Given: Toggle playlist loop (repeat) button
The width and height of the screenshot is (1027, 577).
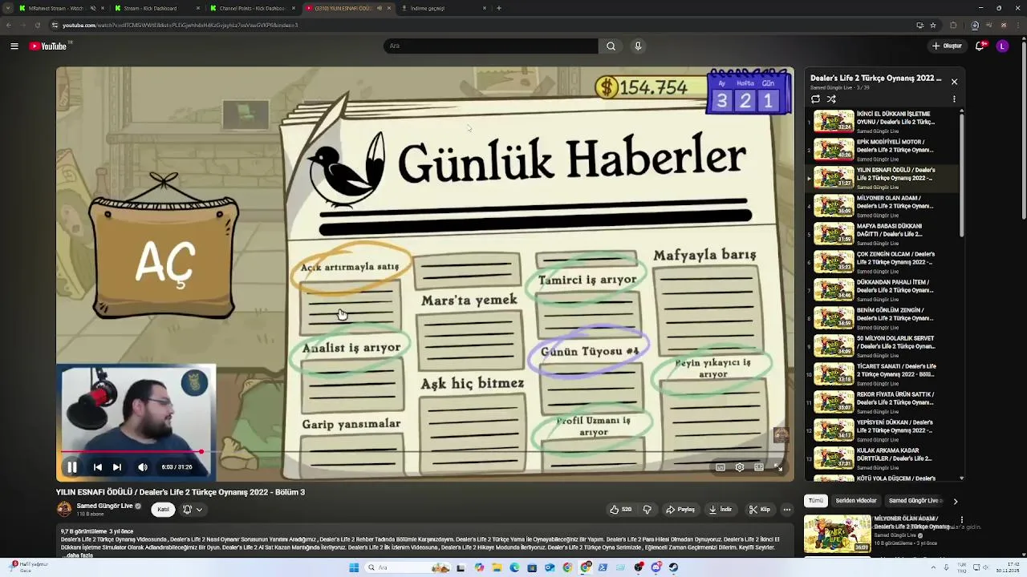Looking at the screenshot, I should [815, 99].
